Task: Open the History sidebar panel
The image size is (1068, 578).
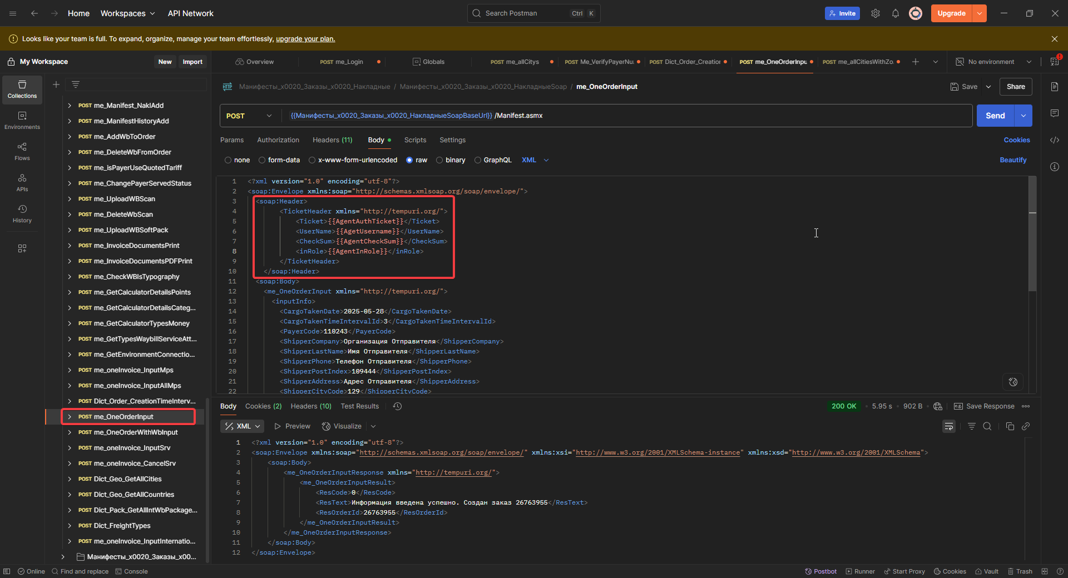Action: point(22,214)
